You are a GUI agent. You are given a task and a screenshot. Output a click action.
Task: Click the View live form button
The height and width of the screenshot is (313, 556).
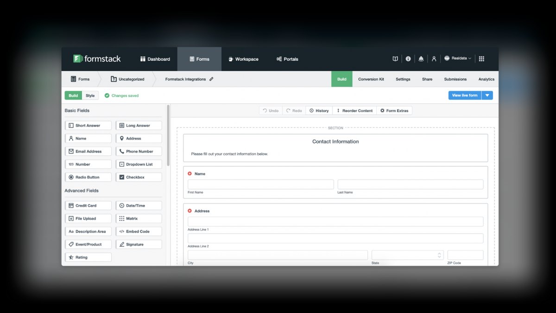(465, 96)
